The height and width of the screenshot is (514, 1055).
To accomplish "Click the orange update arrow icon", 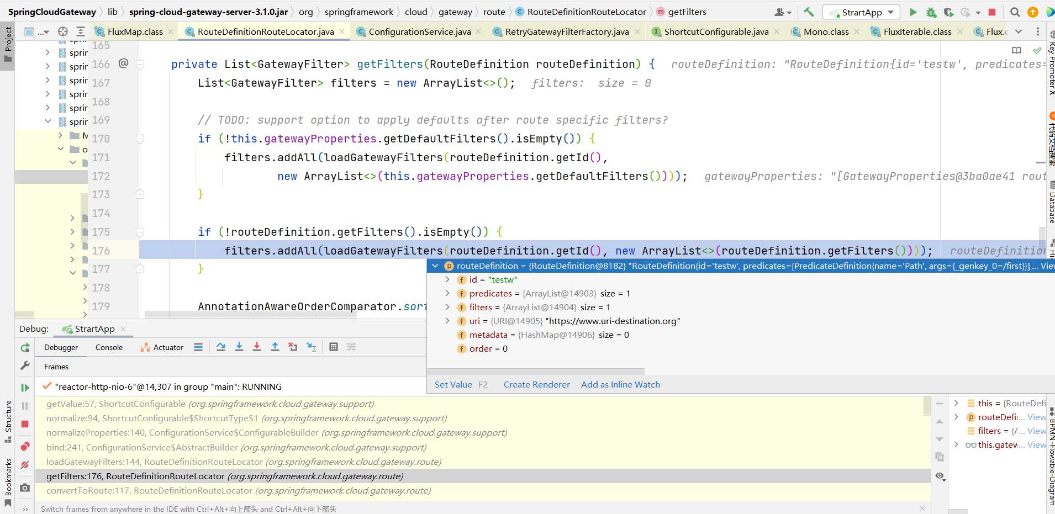I will pos(1032,12).
